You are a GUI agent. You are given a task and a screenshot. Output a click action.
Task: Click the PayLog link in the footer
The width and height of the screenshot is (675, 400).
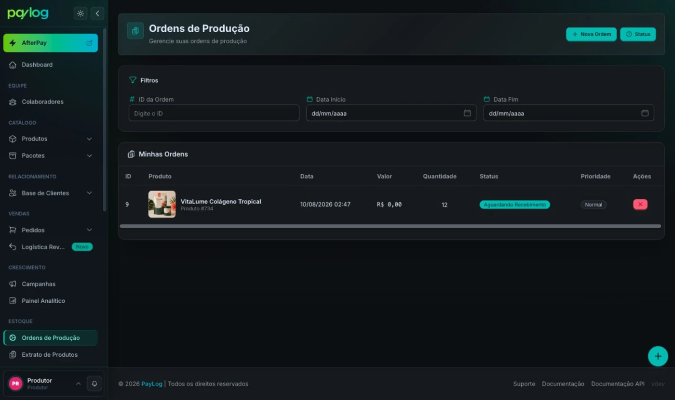(x=152, y=384)
